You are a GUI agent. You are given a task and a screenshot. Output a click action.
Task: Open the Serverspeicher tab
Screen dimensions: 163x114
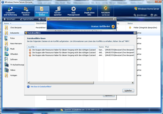pos(58,11)
